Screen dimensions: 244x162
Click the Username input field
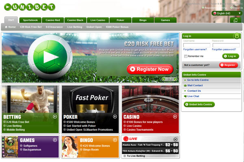197,45
